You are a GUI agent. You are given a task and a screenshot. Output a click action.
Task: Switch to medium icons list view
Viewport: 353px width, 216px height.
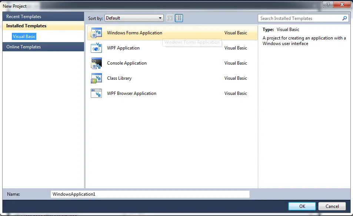(x=179, y=18)
